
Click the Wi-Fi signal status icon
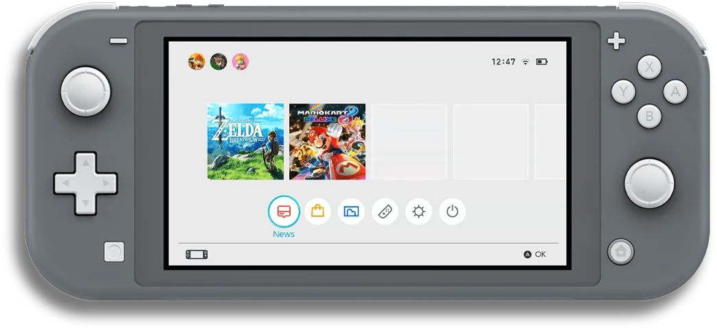point(526,62)
